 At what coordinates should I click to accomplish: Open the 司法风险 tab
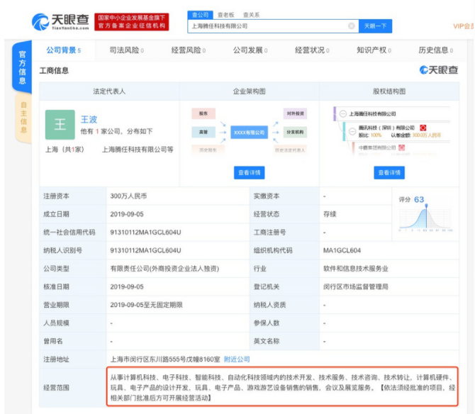point(127,50)
